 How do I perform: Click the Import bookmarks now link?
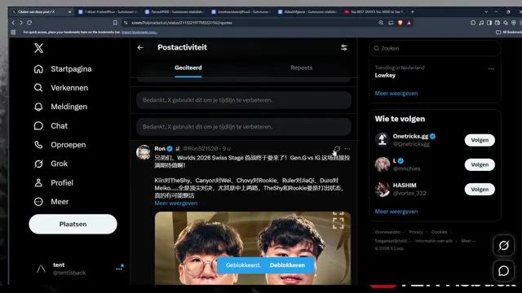click(139, 33)
